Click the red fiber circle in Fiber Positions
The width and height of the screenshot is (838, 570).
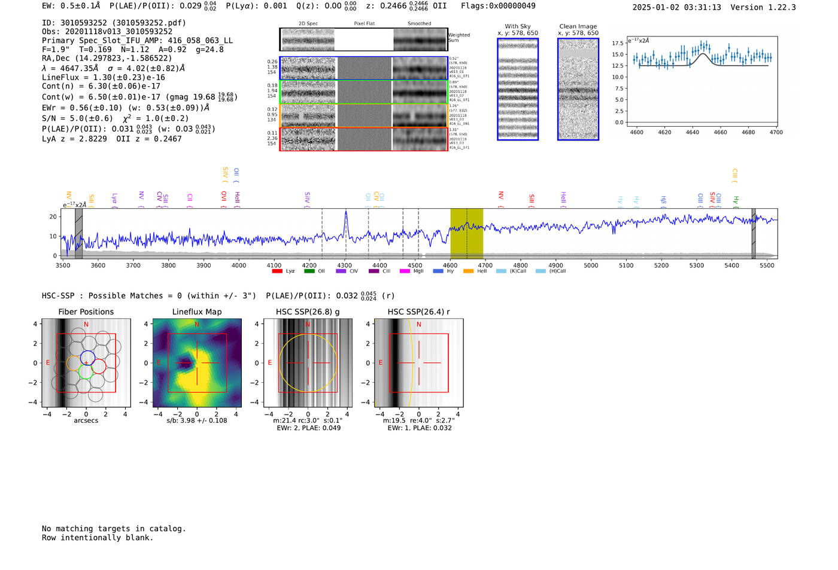99,366
